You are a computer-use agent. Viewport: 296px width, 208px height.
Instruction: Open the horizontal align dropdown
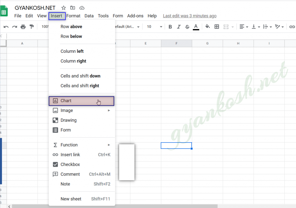[244, 27]
